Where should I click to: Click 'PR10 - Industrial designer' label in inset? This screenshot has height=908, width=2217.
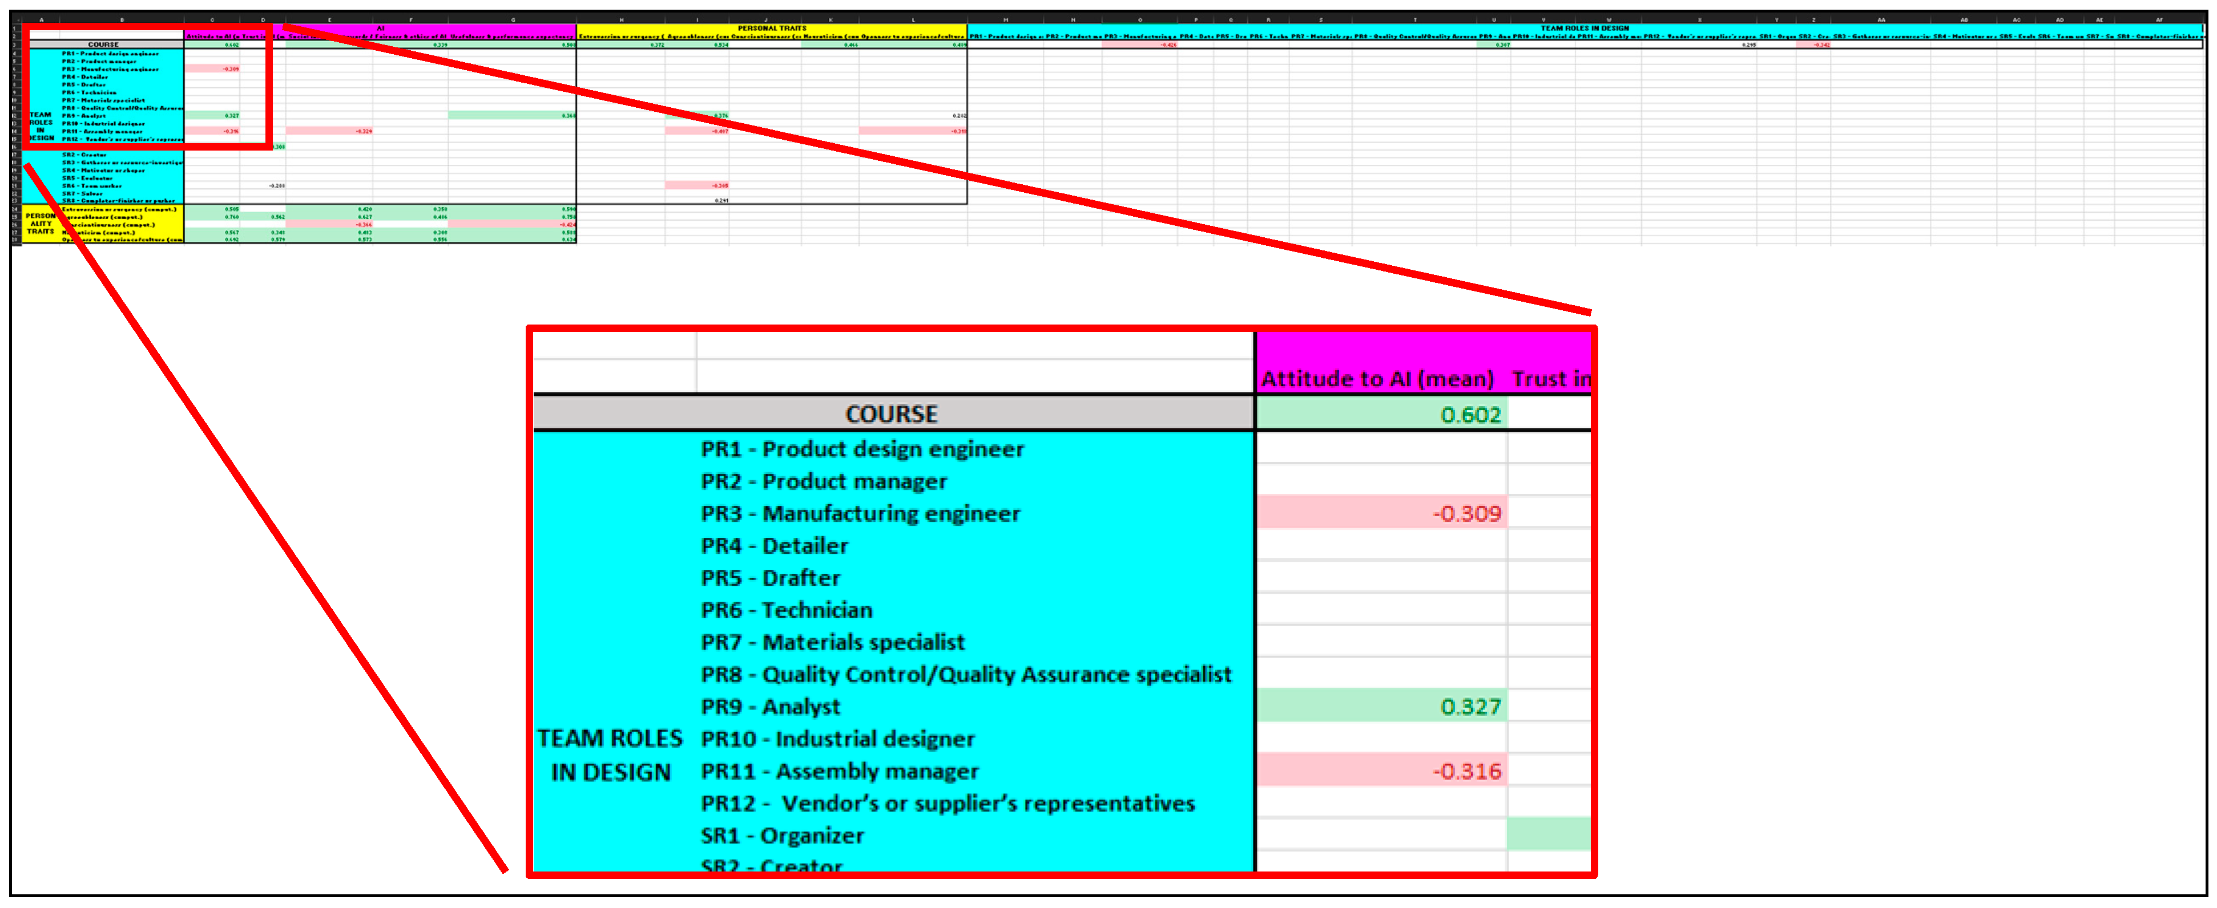pyautogui.click(x=837, y=740)
